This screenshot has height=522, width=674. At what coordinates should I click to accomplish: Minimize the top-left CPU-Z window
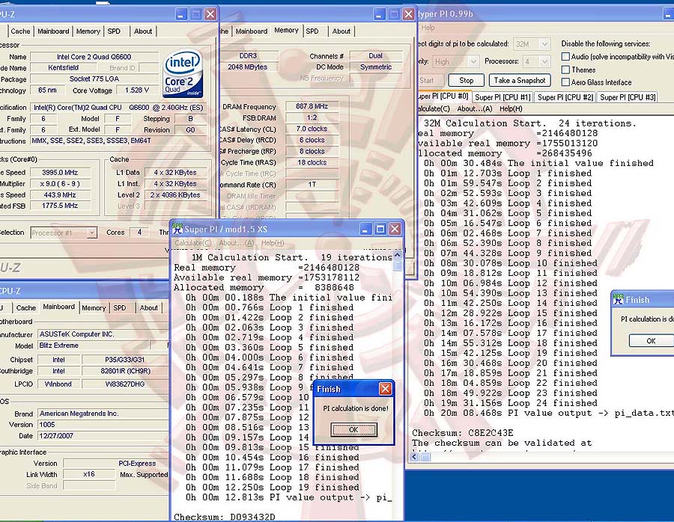181,14
